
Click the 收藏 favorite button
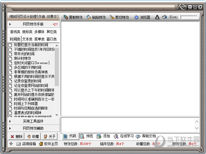click(33, 136)
